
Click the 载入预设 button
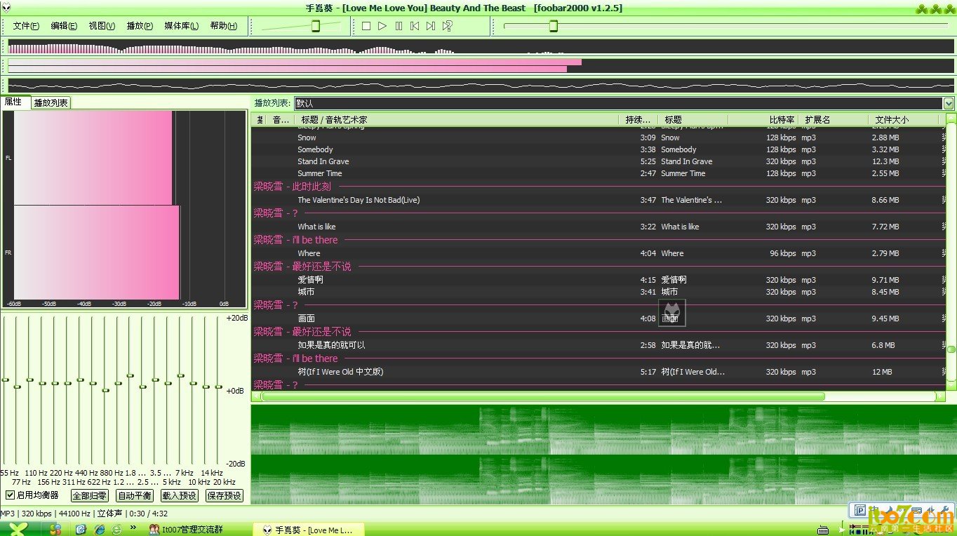coord(180,495)
